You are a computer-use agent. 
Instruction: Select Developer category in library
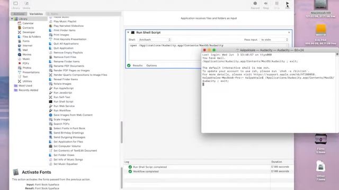[29, 32]
